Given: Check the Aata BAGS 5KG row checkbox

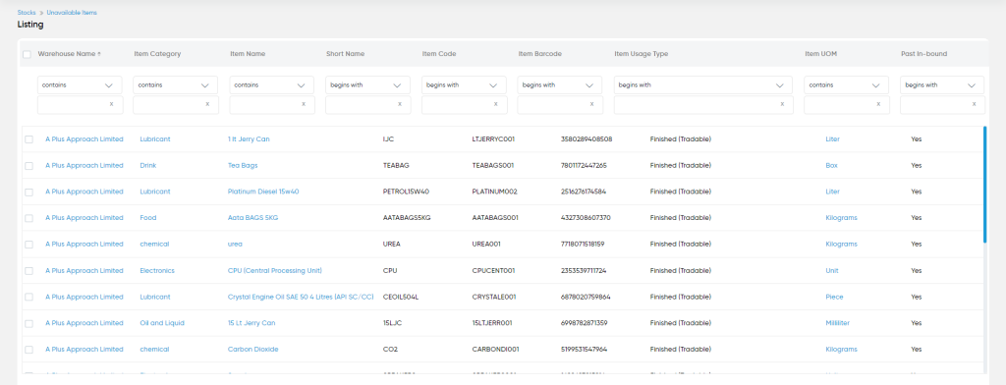Looking at the screenshot, I should (x=28, y=218).
